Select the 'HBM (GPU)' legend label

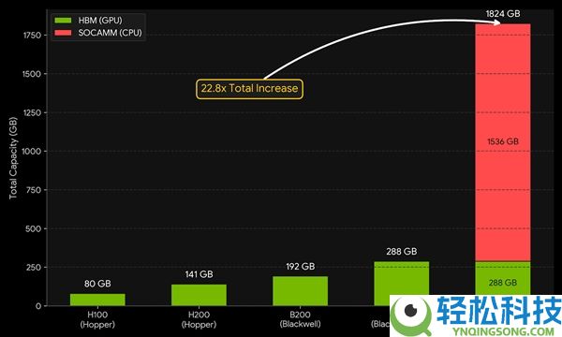coord(100,21)
